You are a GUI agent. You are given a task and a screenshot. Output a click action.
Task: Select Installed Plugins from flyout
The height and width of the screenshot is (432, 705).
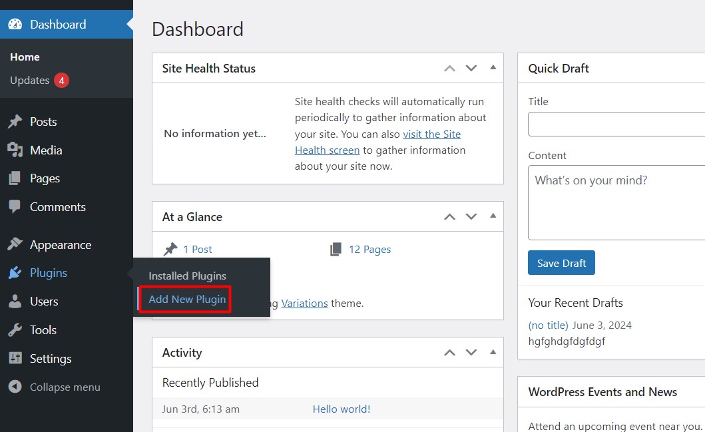(188, 276)
